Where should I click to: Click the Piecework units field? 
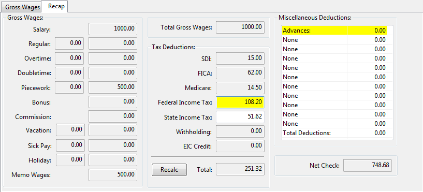point(69,87)
